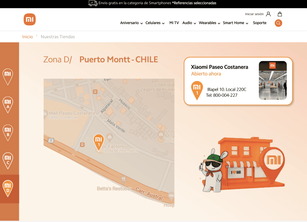The width and height of the screenshot is (307, 222).
Task: Open the Celulares menu item
Action: point(153,23)
